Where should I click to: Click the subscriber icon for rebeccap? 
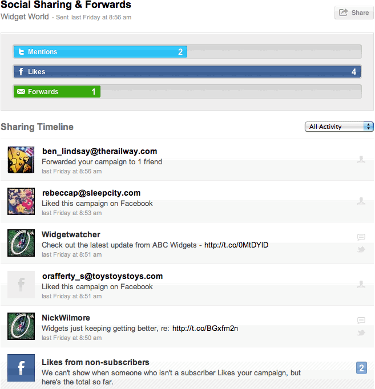pyautogui.click(x=361, y=201)
